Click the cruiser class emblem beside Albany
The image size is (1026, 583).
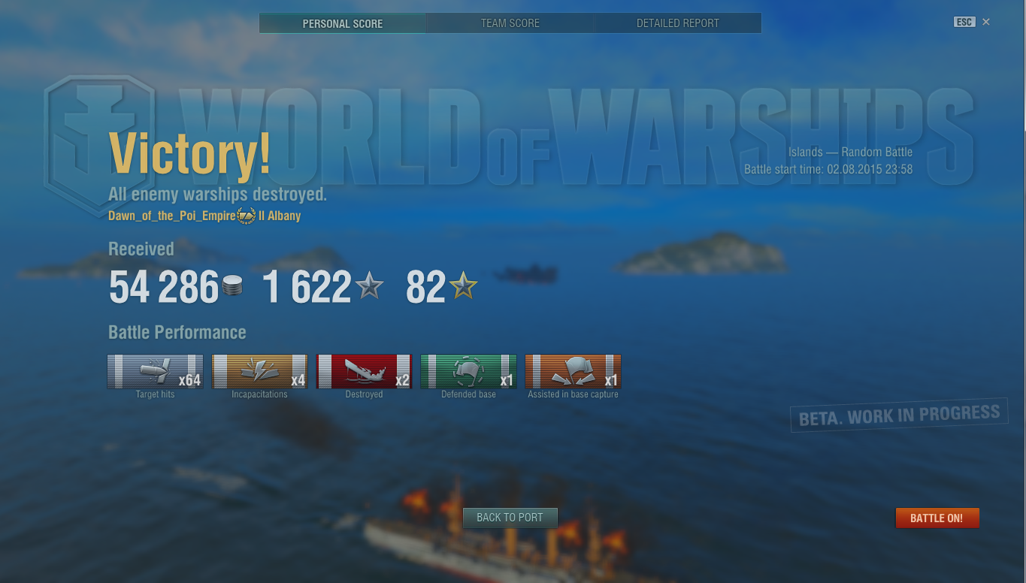(247, 216)
